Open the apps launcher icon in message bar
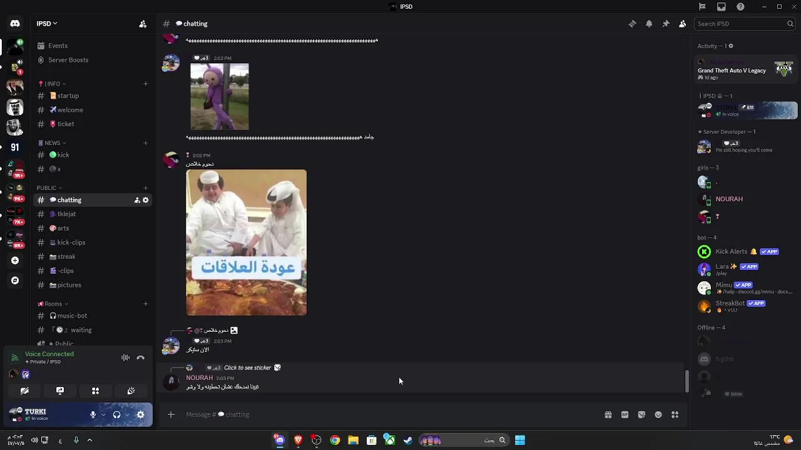The image size is (801, 450). point(675,414)
